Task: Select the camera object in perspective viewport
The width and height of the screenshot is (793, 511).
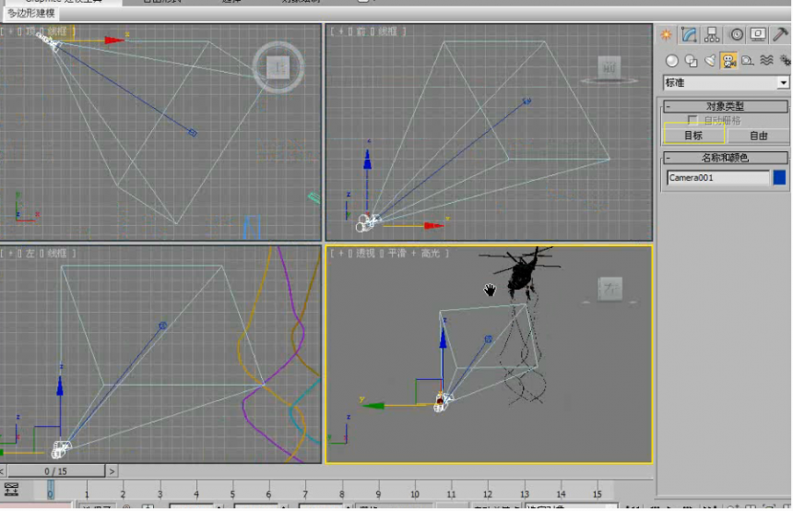Action: pyautogui.click(x=441, y=403)
